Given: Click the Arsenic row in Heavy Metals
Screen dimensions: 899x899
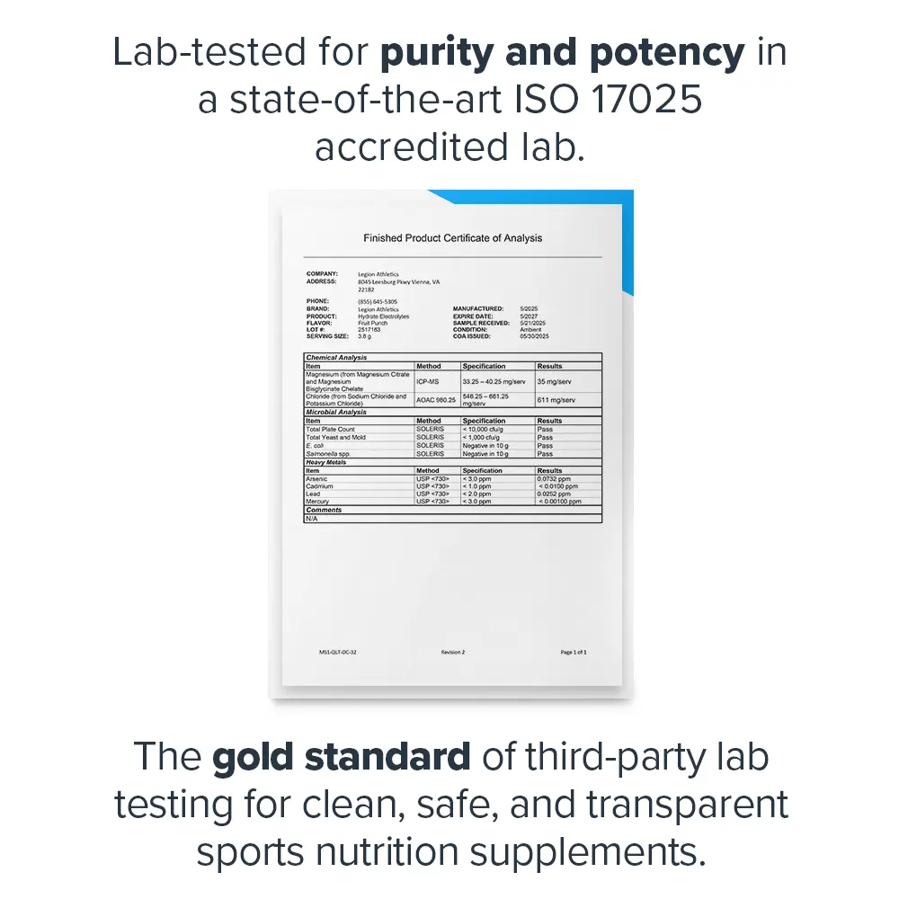Looking at the screenshot, I should click(x=317, y=478).
